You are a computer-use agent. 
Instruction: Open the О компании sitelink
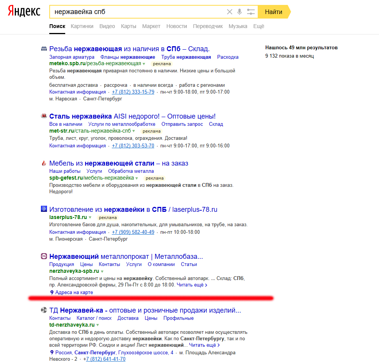coord(161,264)
